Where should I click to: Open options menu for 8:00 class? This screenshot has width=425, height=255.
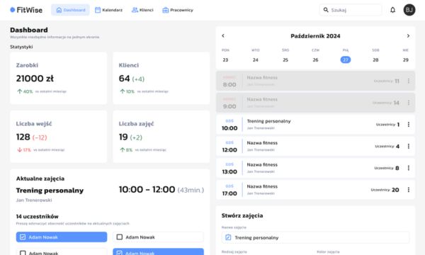409,81
